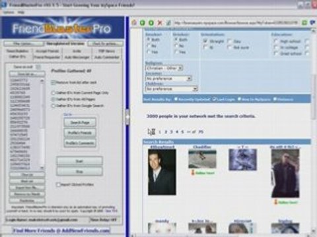This screenshot has height=237, width=317.
Task: Click the Start button
Action: pyautogui.click(x=79, y=161)
